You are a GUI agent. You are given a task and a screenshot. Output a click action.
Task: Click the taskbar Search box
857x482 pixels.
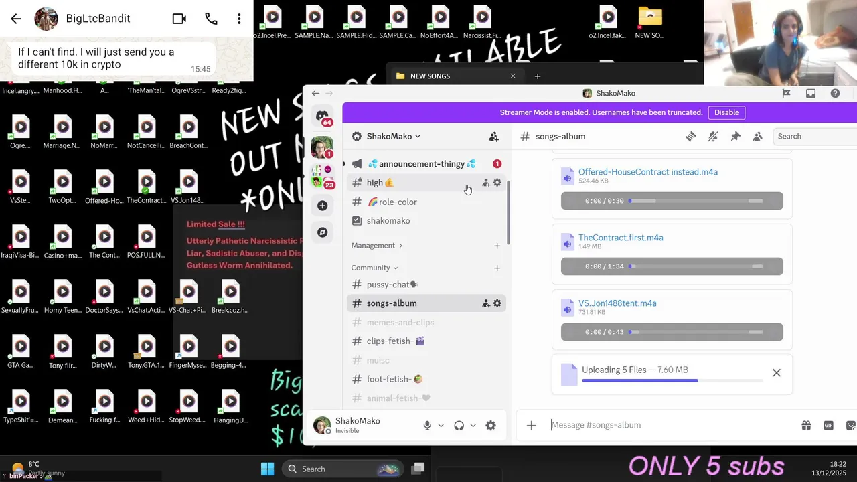(343, 469)
